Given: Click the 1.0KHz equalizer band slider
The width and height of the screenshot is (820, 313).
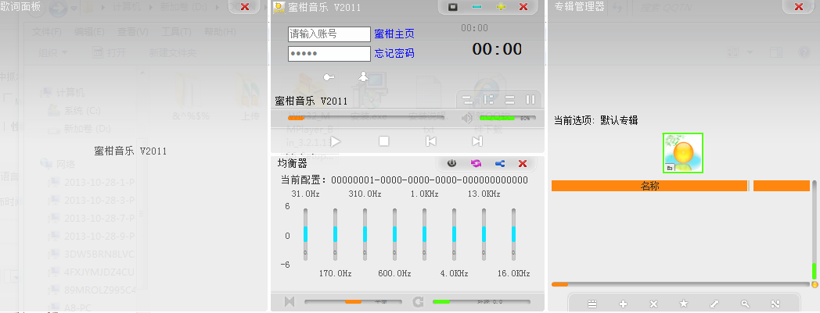Looking at the screenshot, I should point(425,234).
